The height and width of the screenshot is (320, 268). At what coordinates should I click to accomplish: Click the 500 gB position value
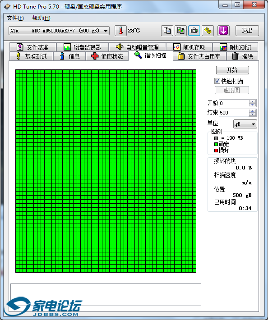pyautogui.click(x=242, y=195)
